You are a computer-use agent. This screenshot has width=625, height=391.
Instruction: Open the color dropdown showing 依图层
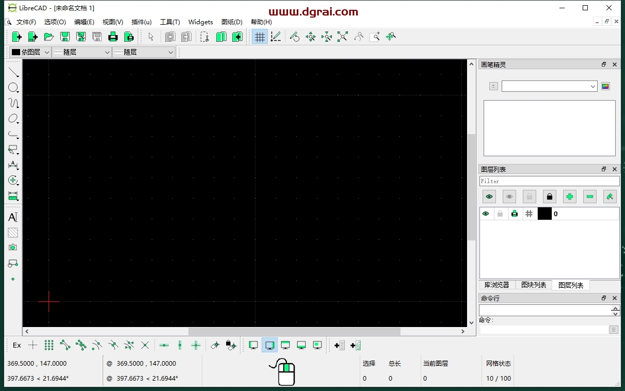[30, 52]
